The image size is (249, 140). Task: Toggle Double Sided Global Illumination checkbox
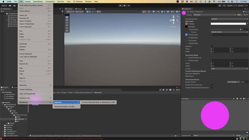coord(212,87)
